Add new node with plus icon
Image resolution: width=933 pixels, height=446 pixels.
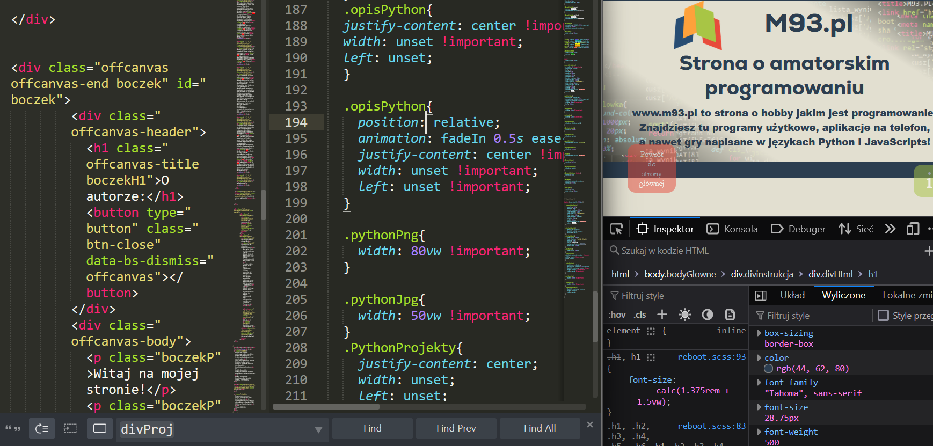[928, 251]
